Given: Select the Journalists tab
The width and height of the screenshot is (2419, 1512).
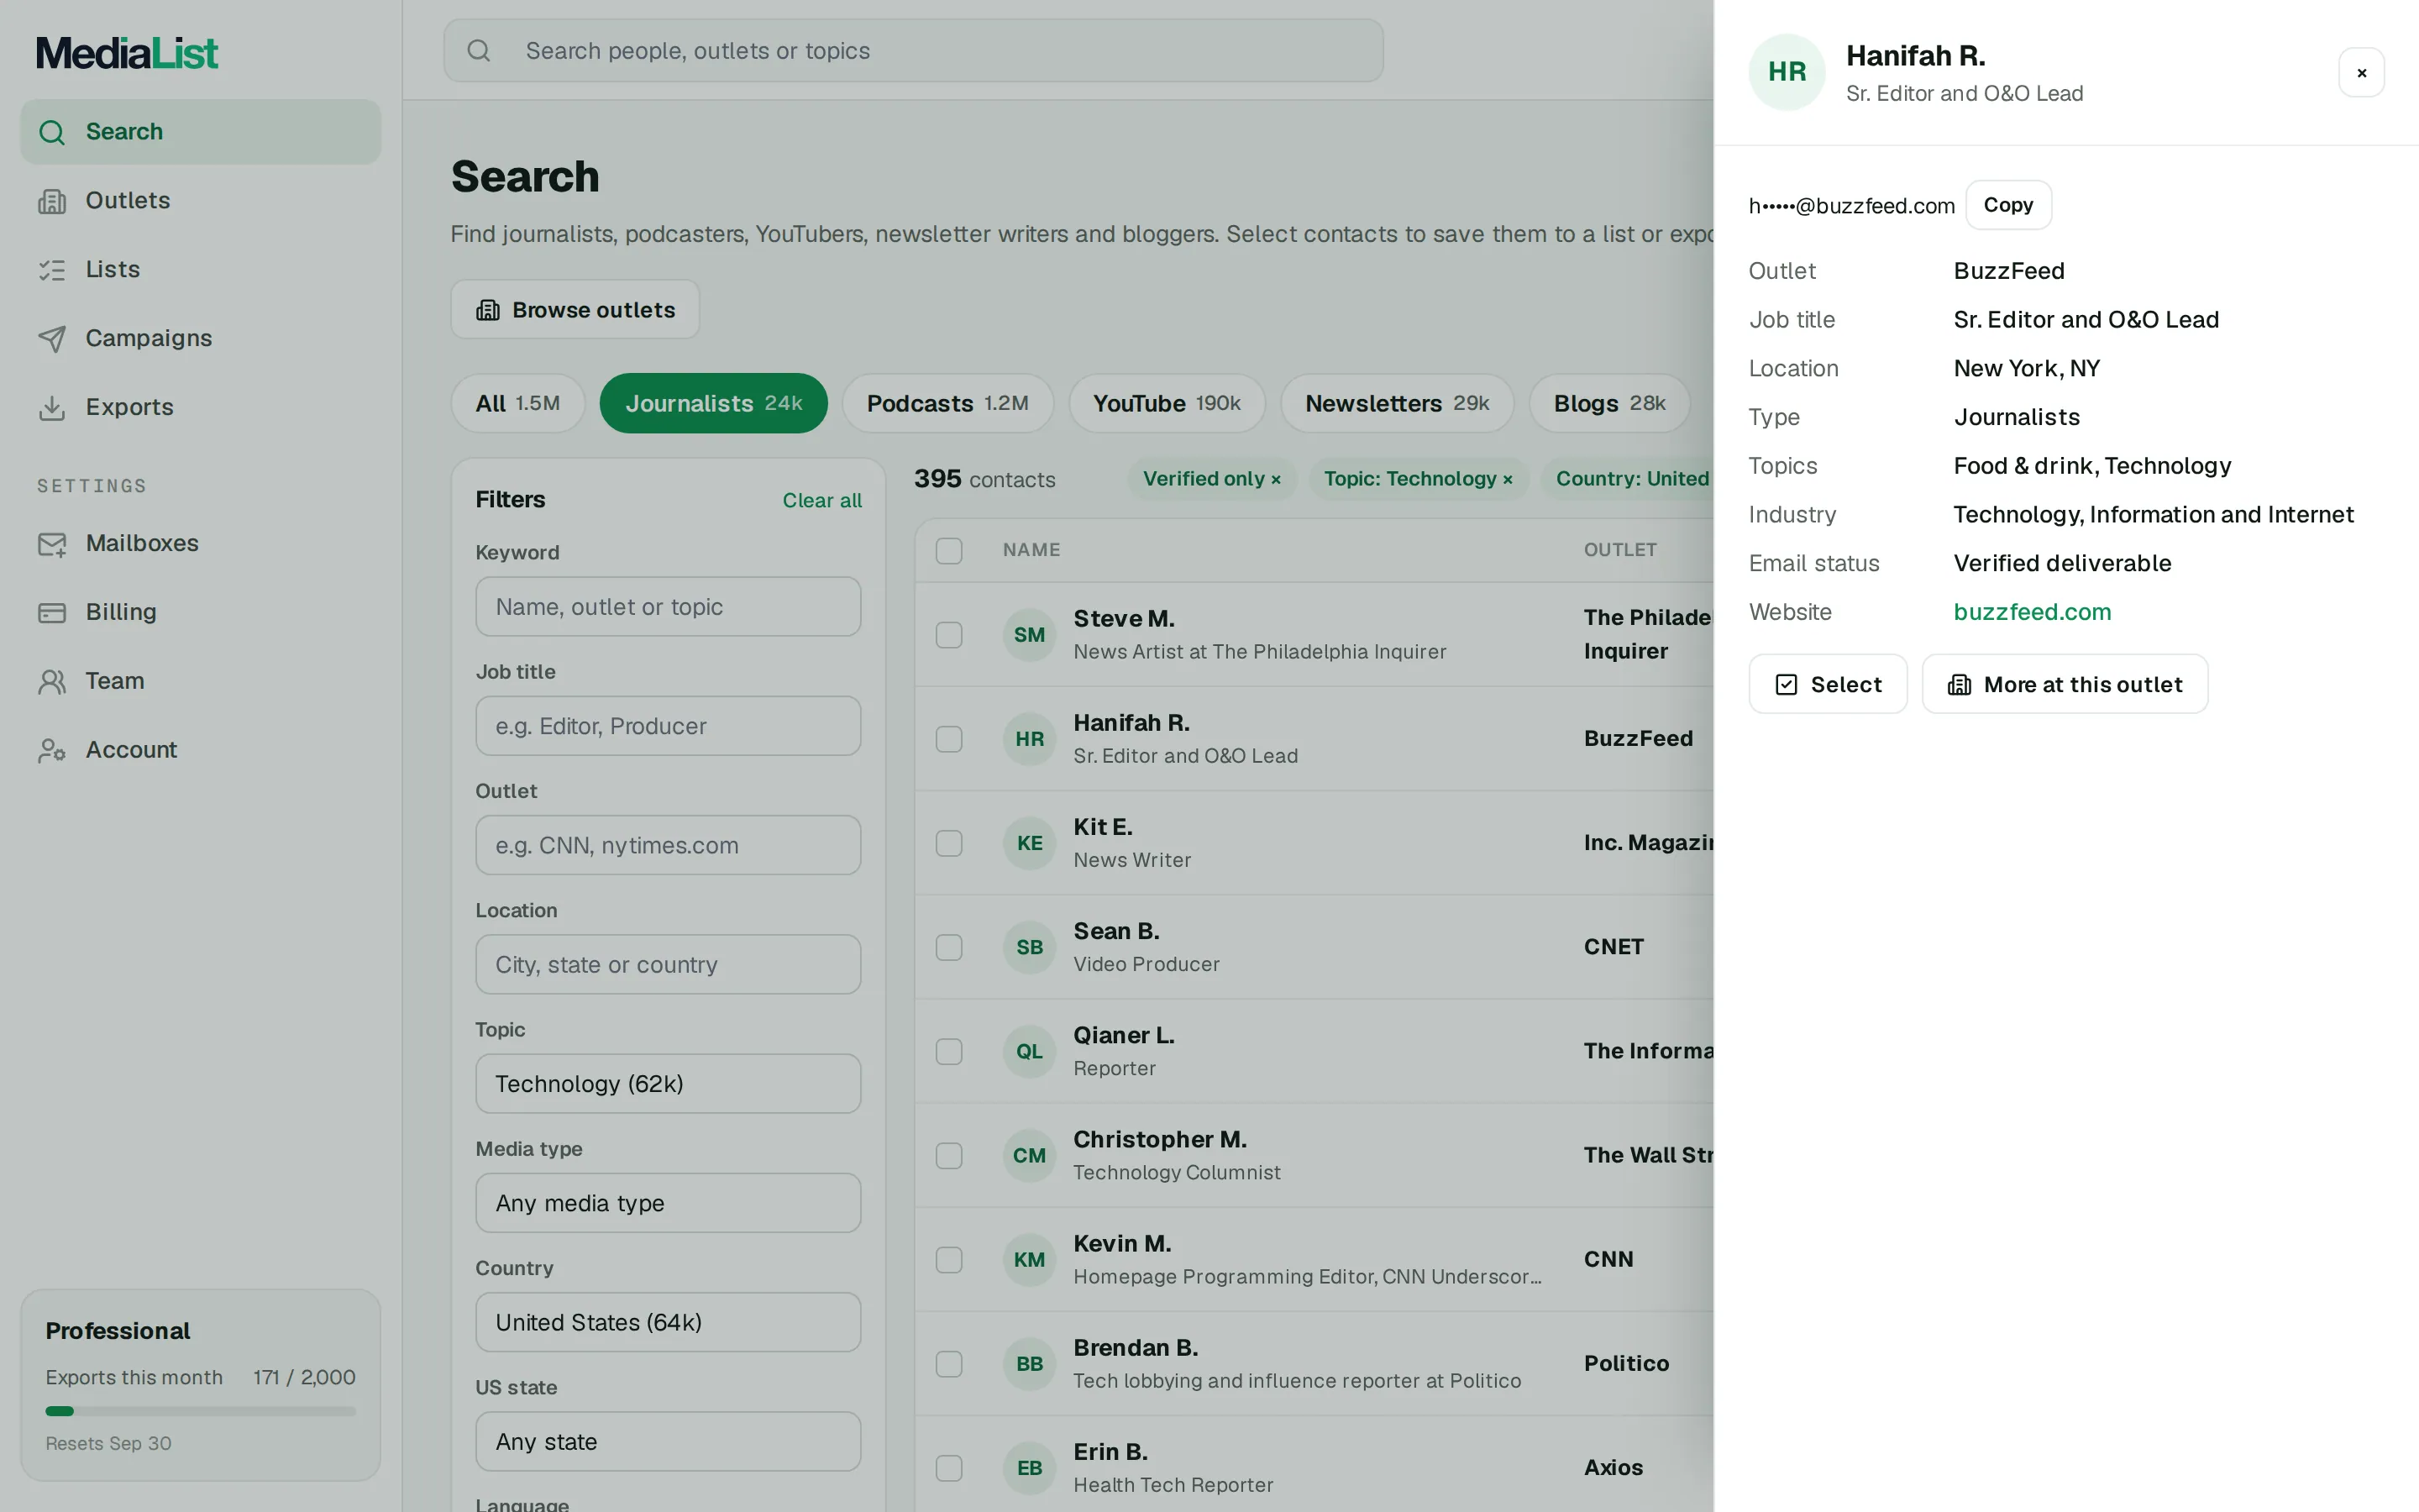Looking at the screenshot, I should 714,403.
